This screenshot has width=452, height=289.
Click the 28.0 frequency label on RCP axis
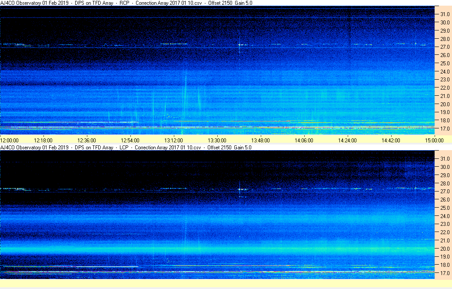[445, 39]
